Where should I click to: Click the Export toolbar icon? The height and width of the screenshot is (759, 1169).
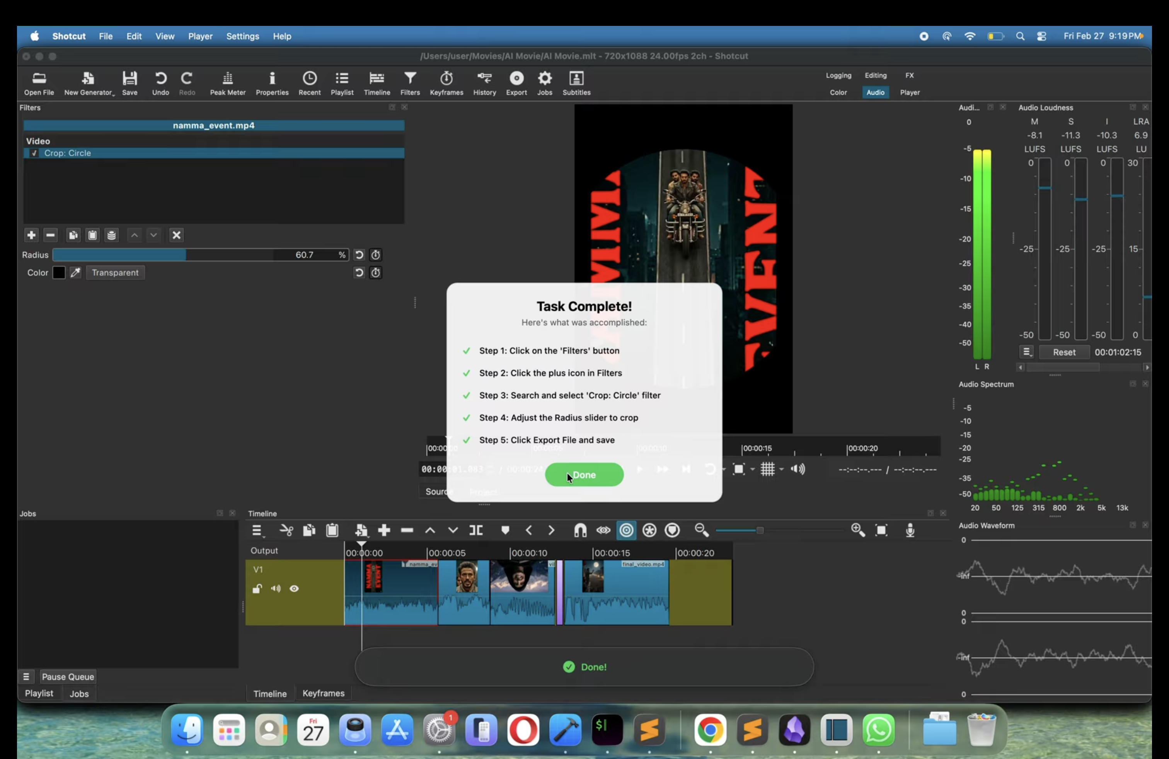click(516, 83)
